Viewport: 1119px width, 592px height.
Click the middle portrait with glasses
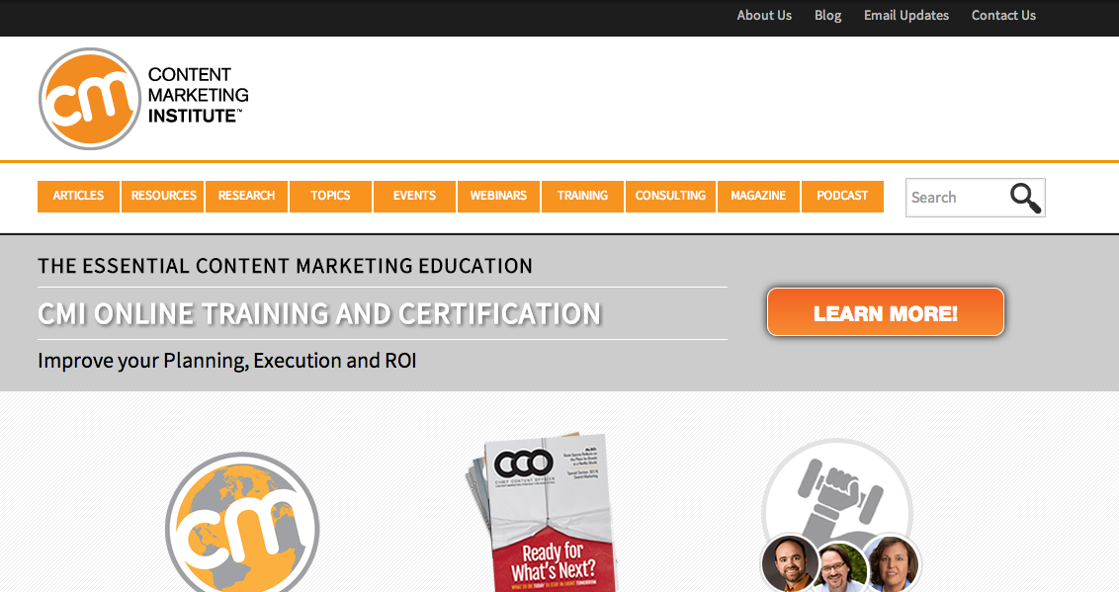(x=841, y=568)
